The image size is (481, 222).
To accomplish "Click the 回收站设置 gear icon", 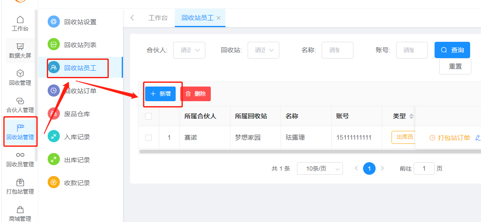I will pyautogui.click(x=54, y=22).
